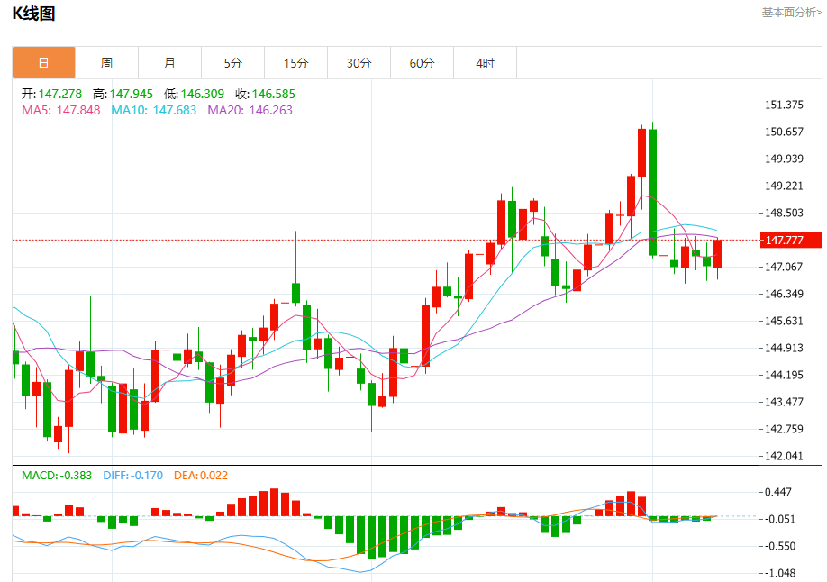This screenshot has height=582, width=827.
Task: Click the 0.447 MACD axis label
Action: tap(778, 492)
